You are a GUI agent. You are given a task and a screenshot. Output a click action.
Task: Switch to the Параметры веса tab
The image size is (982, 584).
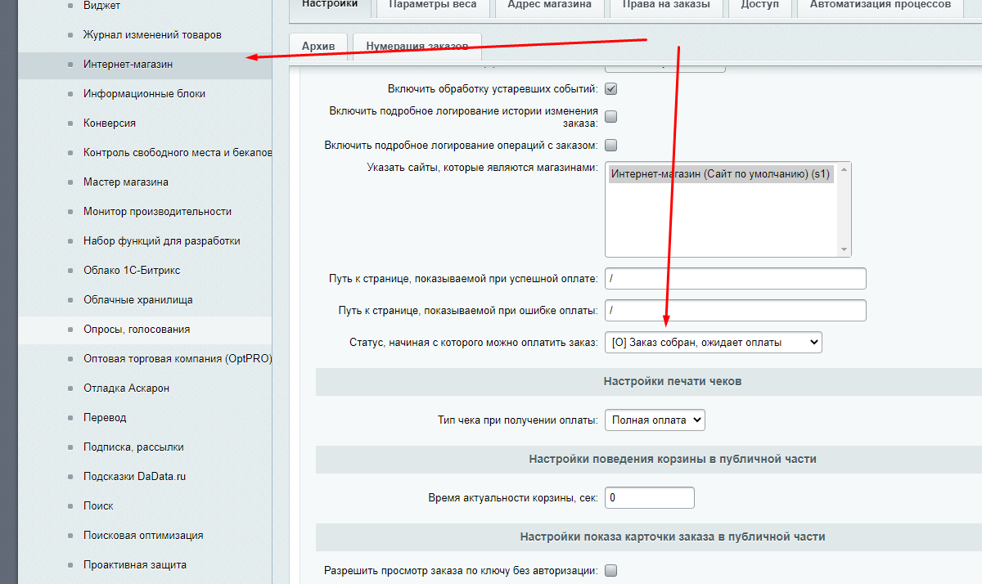coord(434,5)
